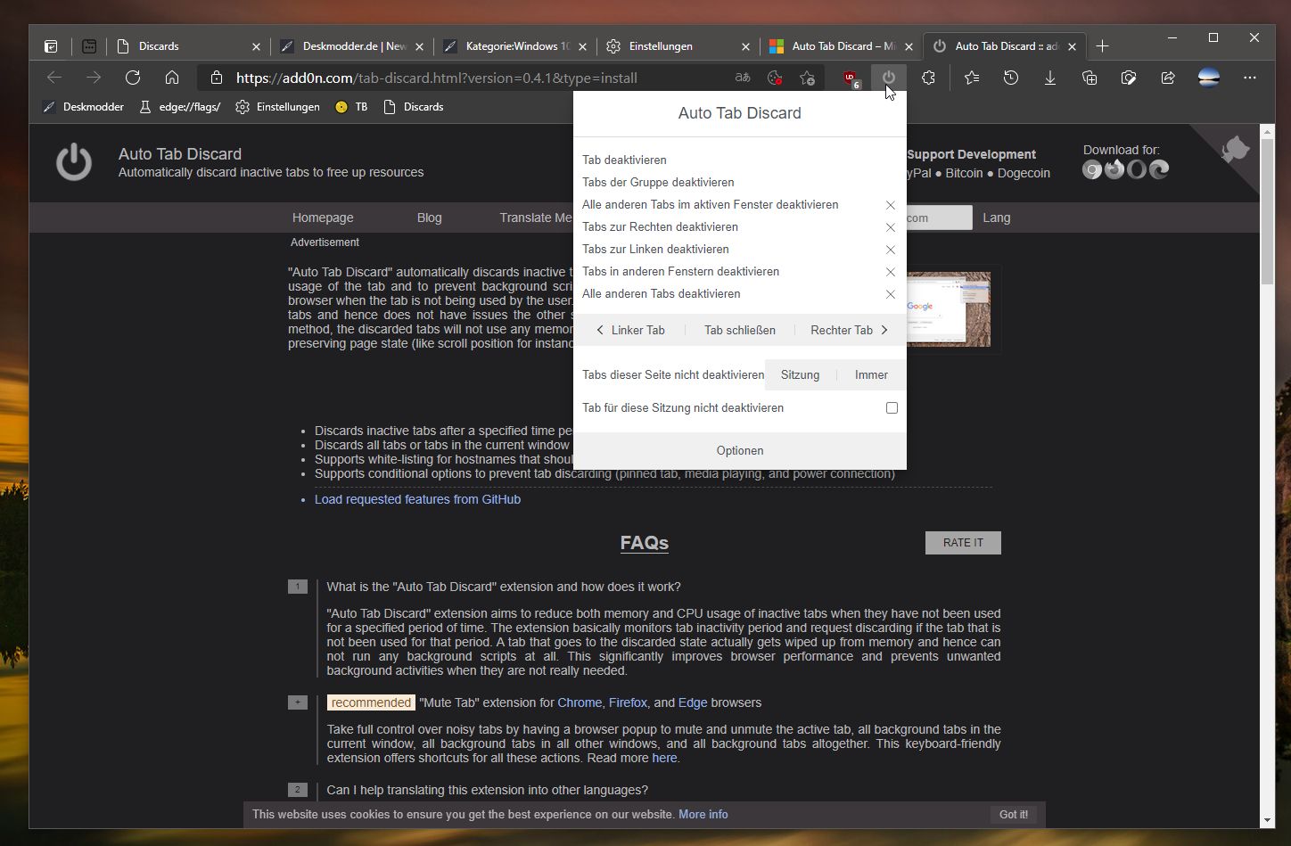Go to 'Linker Tab' in popup
Viewport: 1291px width, 846px height.
(x=630, y=330)
